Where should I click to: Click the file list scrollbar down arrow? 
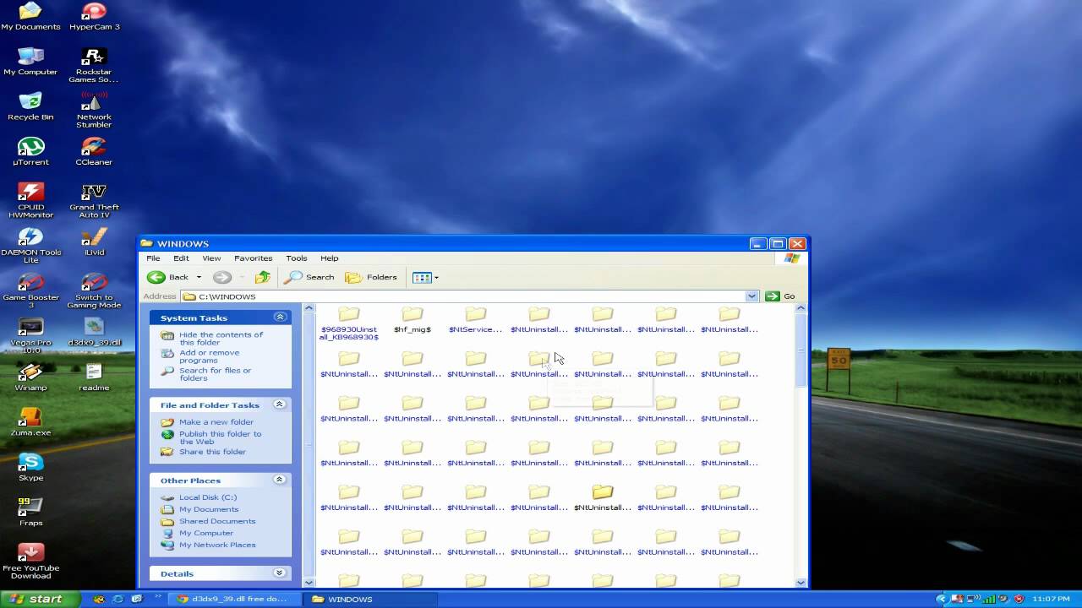[801, 582]
